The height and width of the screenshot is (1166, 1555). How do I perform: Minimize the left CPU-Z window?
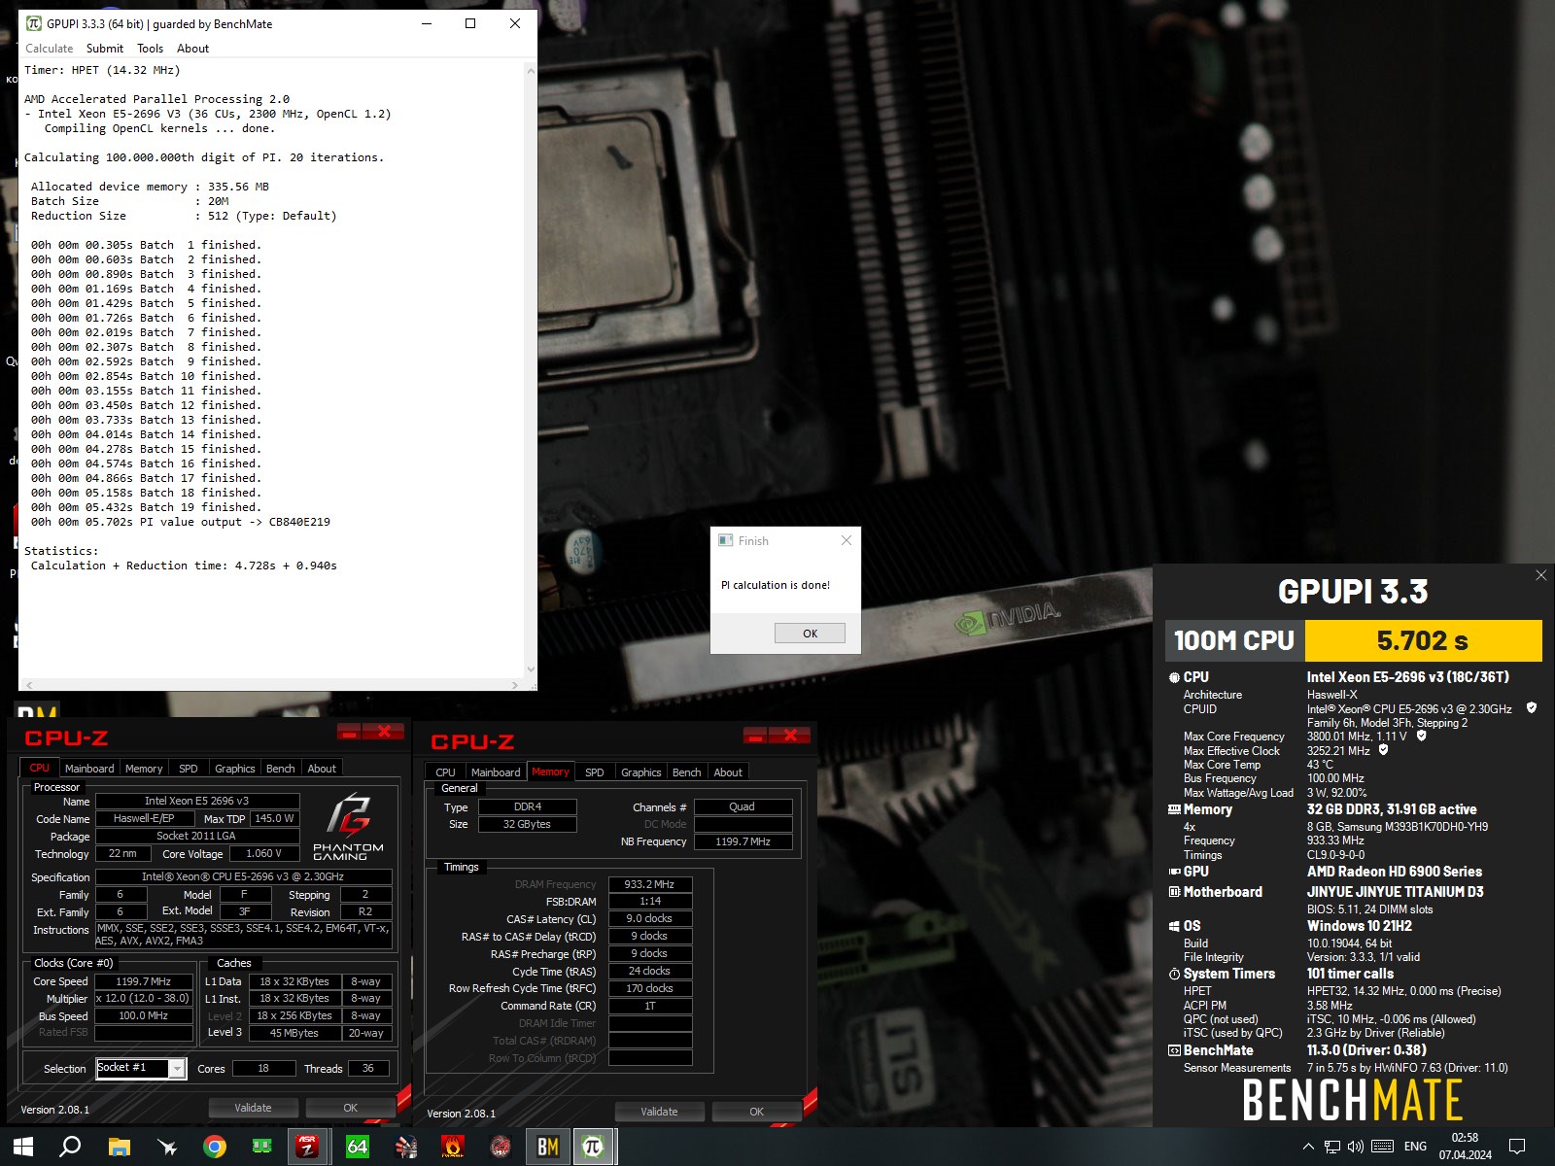[350, 732]
